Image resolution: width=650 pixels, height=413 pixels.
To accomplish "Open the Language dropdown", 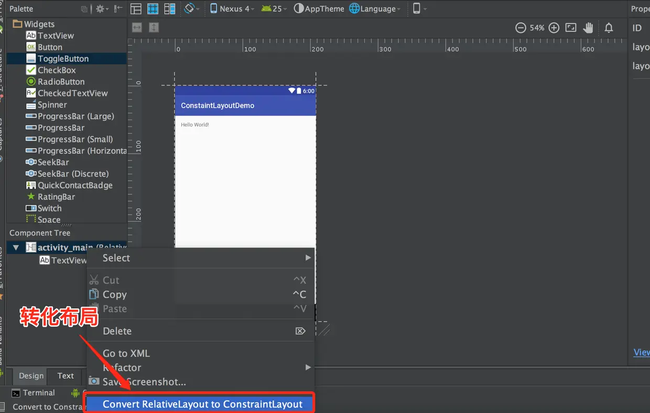I will click(x=375, y=9).
